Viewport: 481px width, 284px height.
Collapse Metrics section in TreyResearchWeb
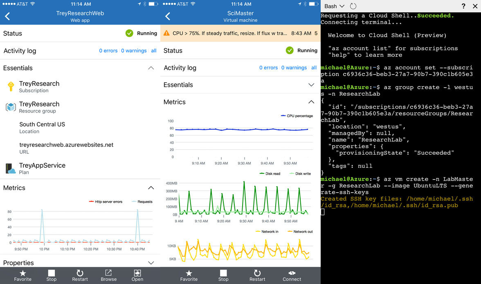[151, 188]
